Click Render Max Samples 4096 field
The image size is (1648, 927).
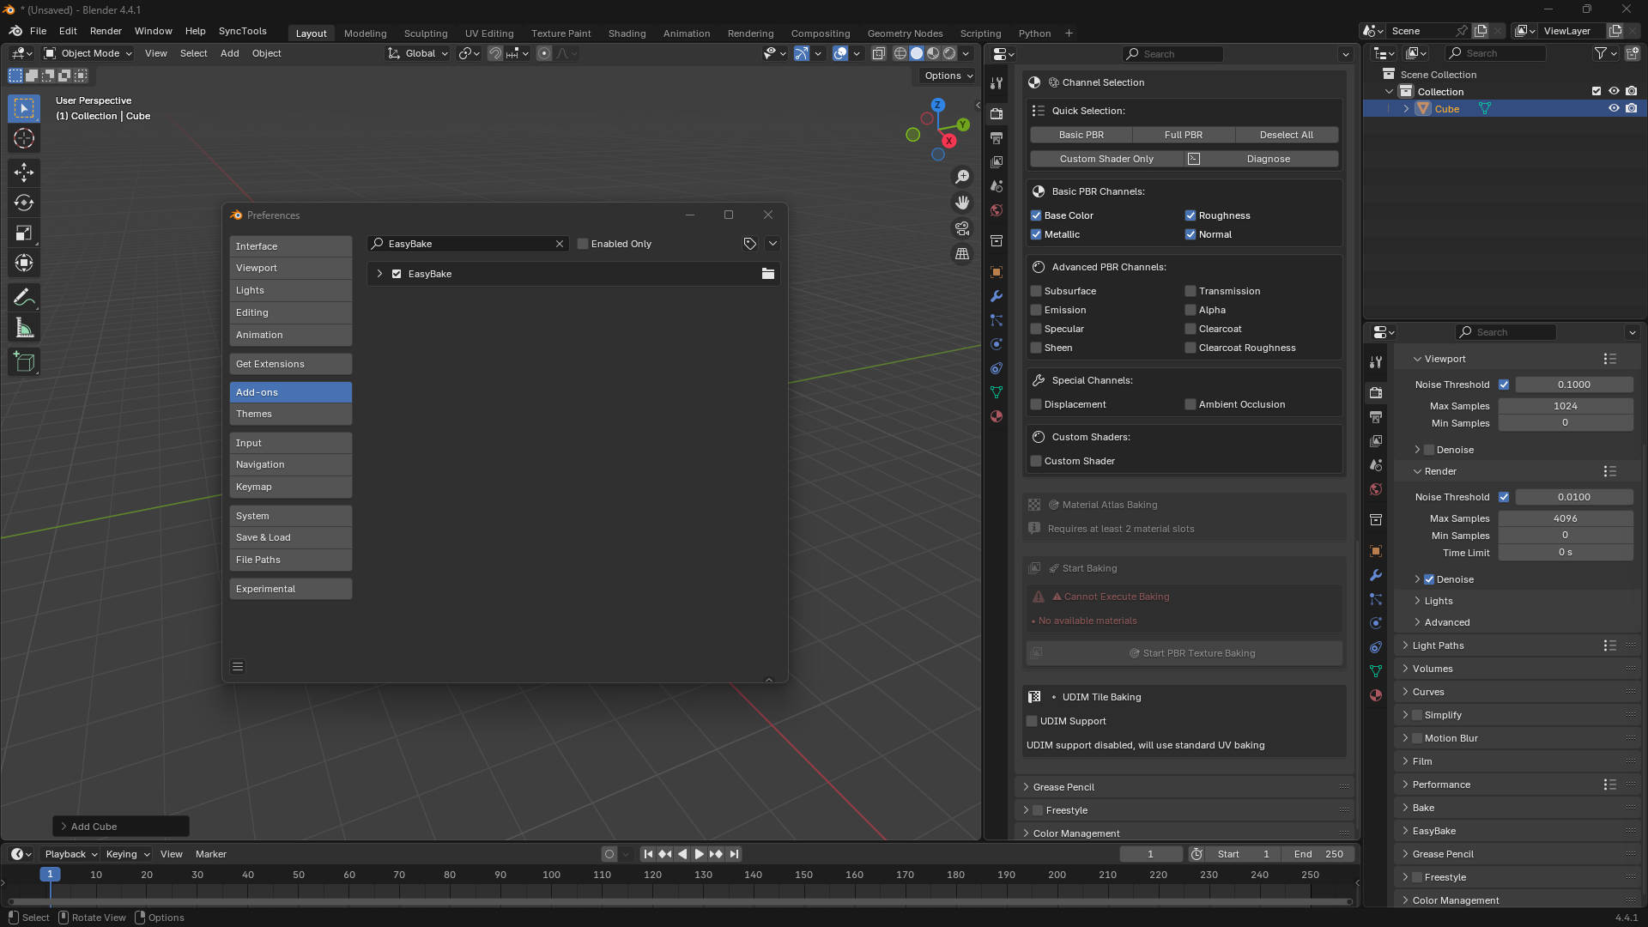point(1565,518)
